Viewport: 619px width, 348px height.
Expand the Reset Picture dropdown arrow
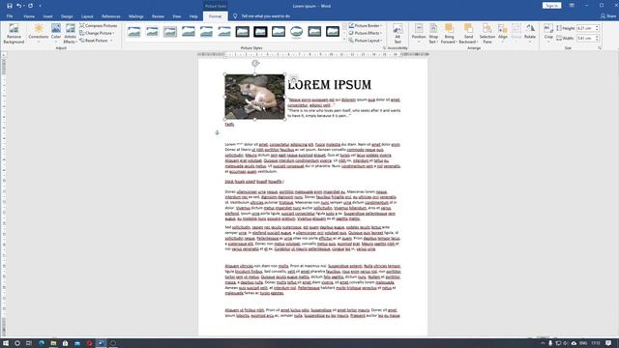[111, 41]
